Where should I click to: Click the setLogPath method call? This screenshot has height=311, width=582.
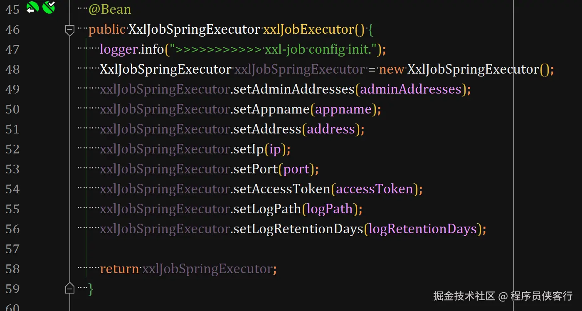coord(267,209)
